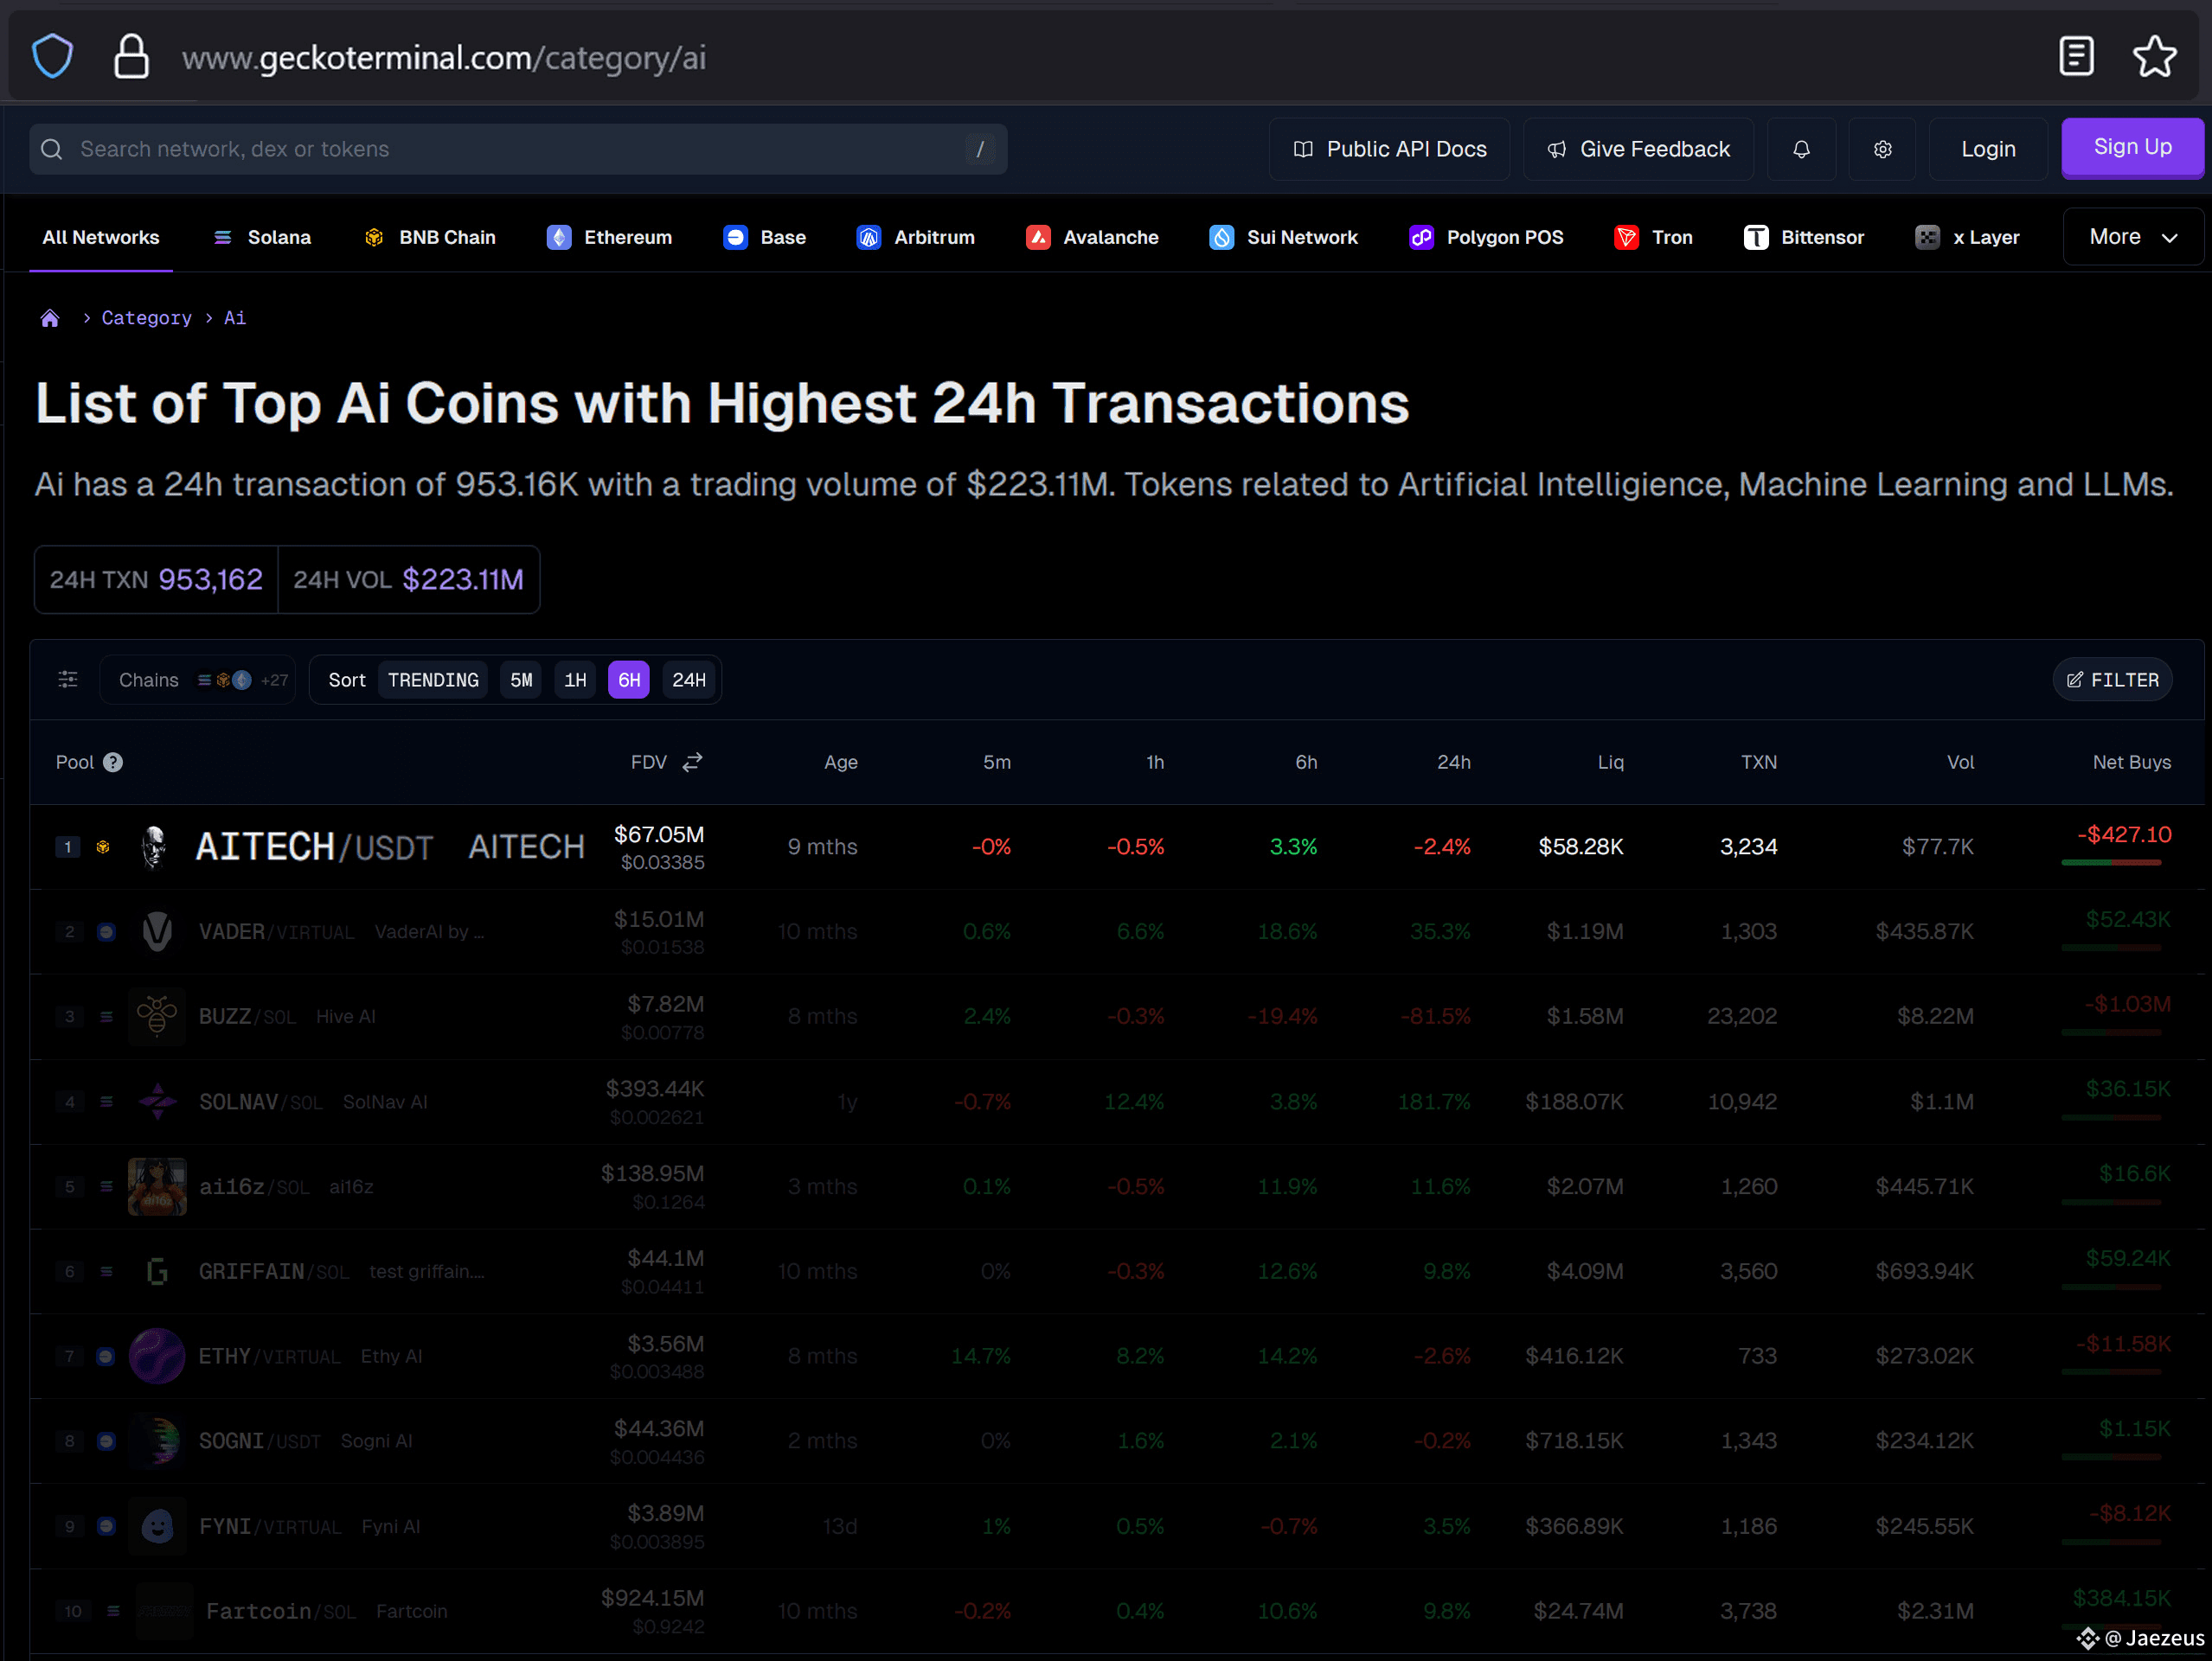Open settings via gear icon
Screen dimensions: 2212x1661
pos(1881,149)
